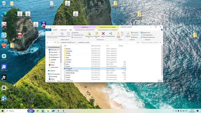Click the Pin to Quick Access ribbon icon

(x=52, y=34)
